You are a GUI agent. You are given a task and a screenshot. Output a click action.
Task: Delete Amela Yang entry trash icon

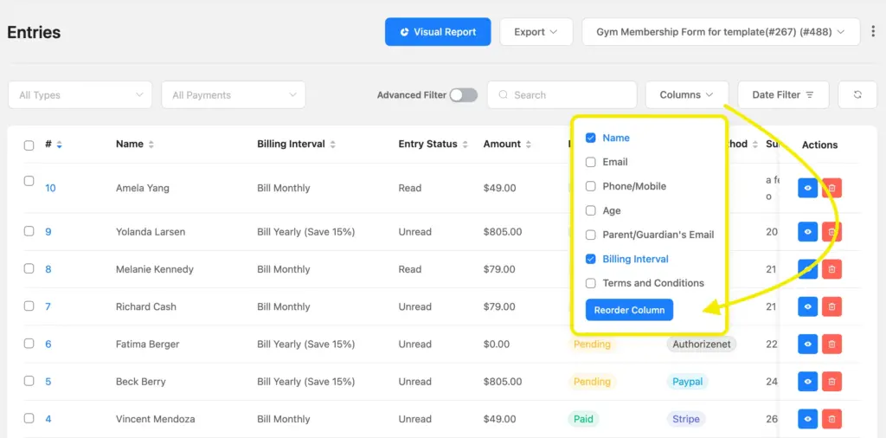coord(831,188)
